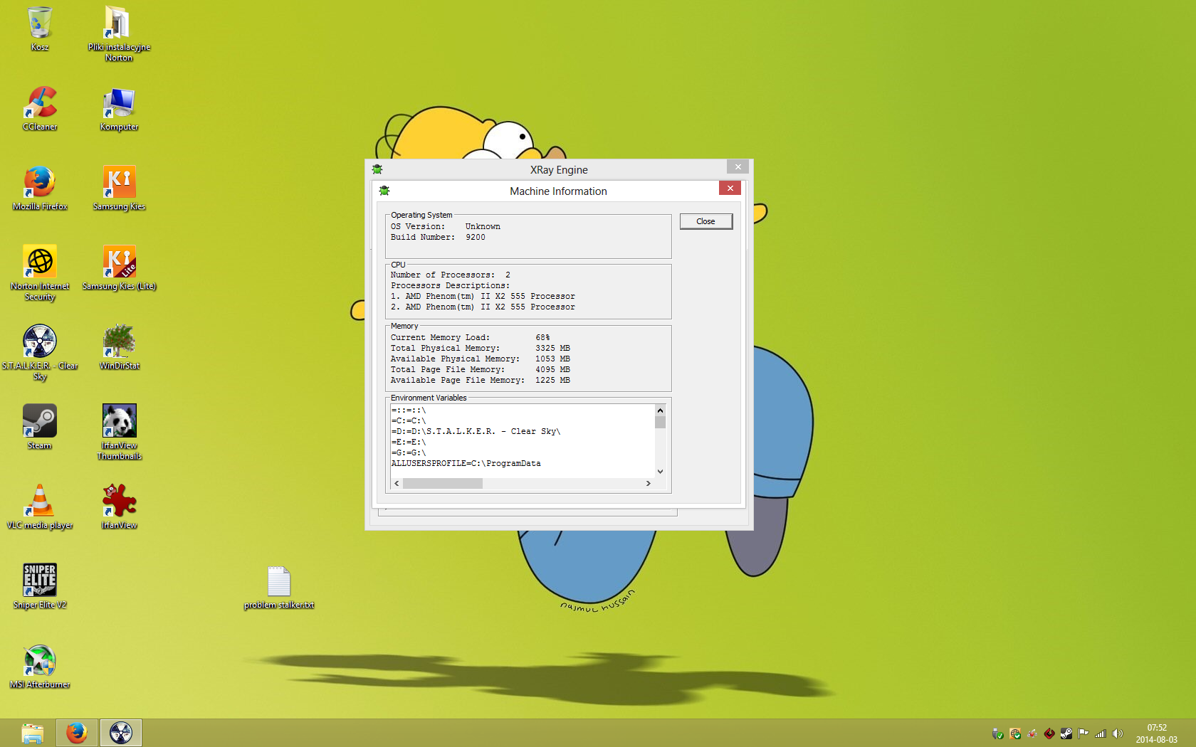Click right arrow of horizontal scrollbar
1196x747 pixels.
[x=648, y=483]
